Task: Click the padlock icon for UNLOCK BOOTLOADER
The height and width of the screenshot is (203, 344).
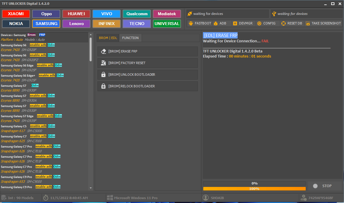Action: [103, 75]
